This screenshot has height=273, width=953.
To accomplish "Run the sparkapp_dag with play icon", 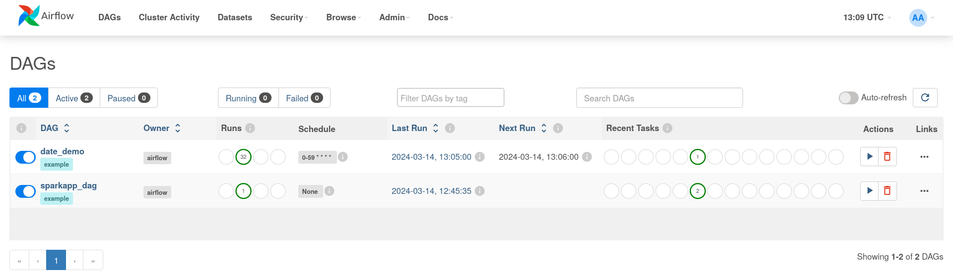I will pyautogui.click(x=869, y=191).
